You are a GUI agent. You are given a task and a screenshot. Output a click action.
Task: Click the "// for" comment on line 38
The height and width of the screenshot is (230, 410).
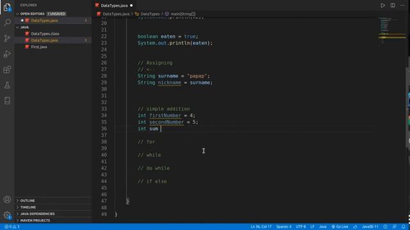click(x=147, y=142)
